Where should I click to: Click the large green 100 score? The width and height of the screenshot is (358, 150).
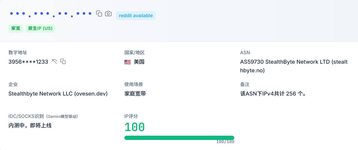click(134, 127)
